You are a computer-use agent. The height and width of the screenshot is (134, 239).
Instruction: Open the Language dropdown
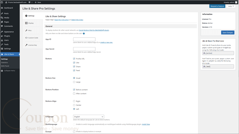(89, 117)
